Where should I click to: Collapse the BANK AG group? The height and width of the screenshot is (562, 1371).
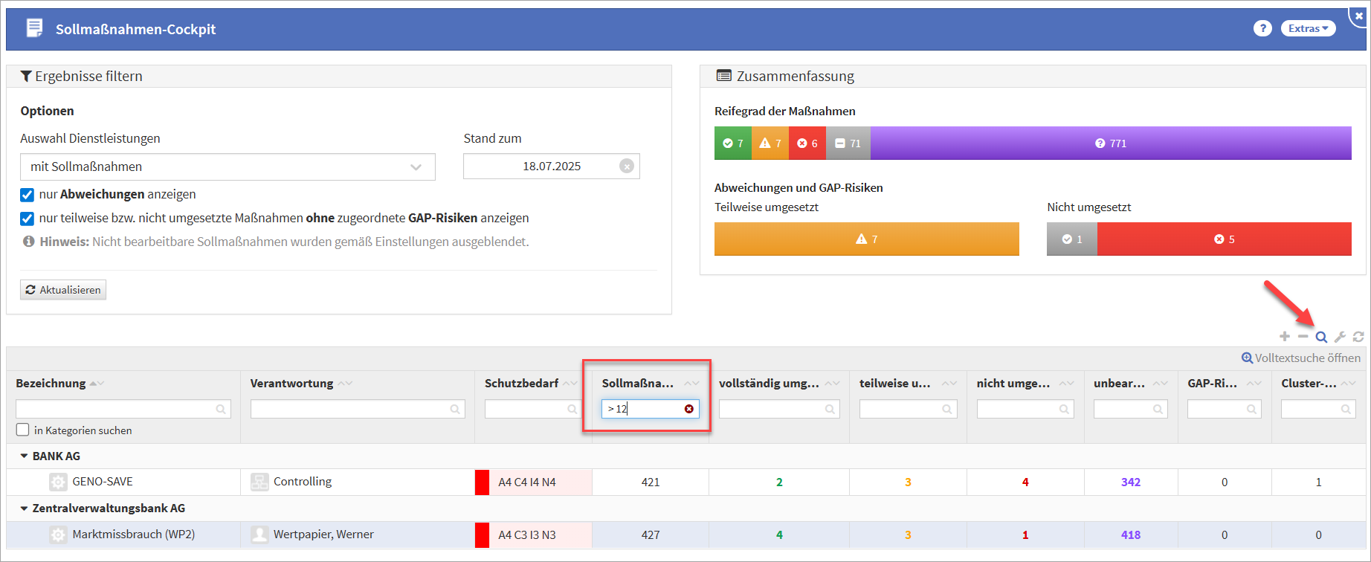24,456
